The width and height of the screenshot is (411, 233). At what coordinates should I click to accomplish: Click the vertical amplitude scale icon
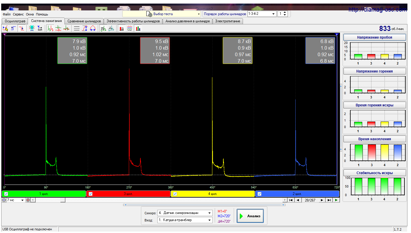(x=85, y=29)
